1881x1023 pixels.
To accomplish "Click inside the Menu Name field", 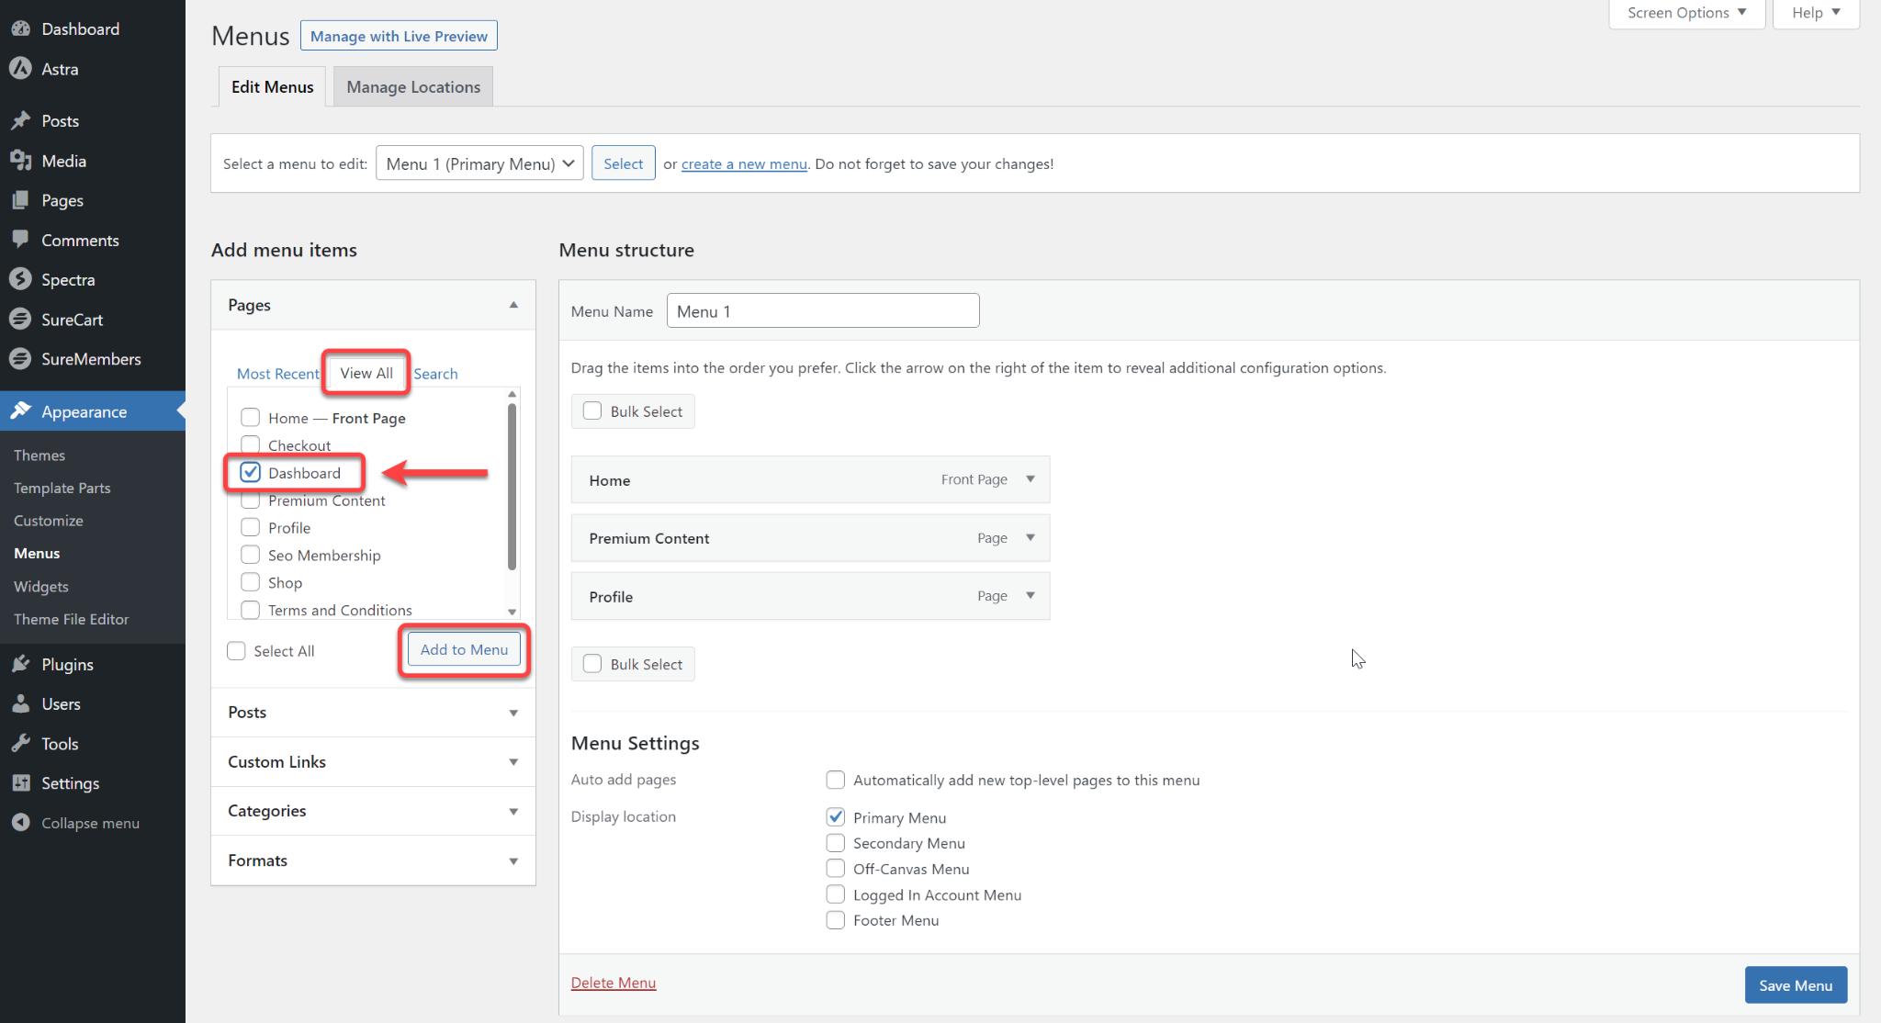I will coord(822,310).
